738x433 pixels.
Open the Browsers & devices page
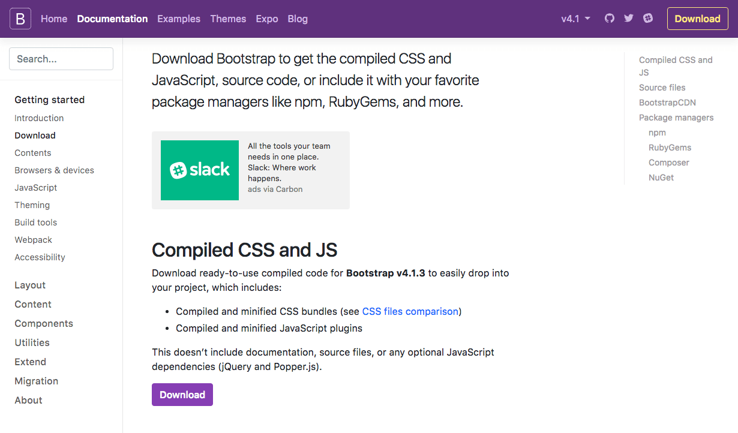click(x=54, y=170)
